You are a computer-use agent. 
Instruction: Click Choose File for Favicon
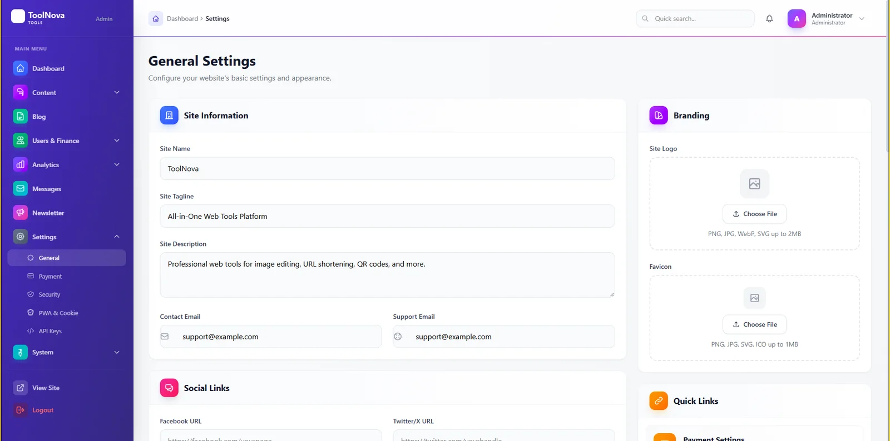coord(754,324)
